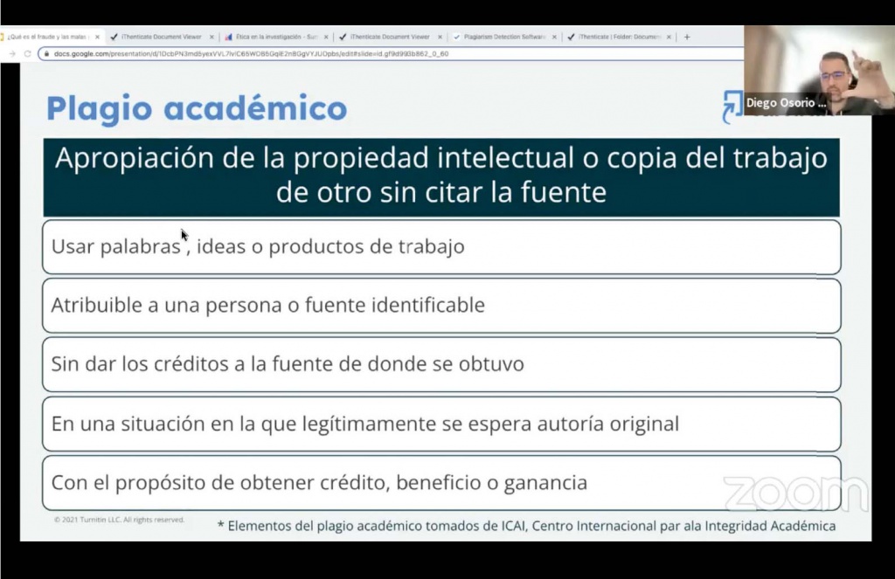Select the 'Sin dar los créditos' box
Viewport: 895px width, 579px height.
coord(441,364)
